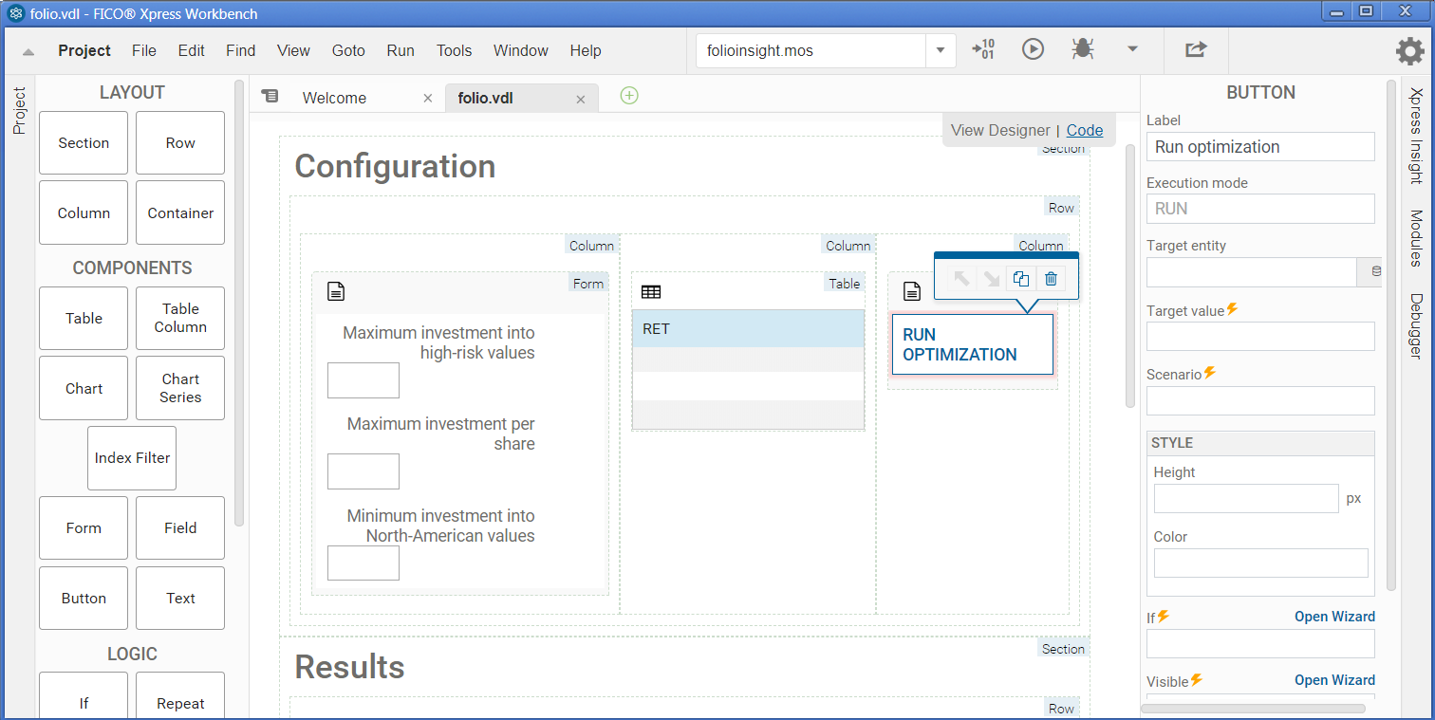Click the collapse triangle left of Project

click(28, 52)
